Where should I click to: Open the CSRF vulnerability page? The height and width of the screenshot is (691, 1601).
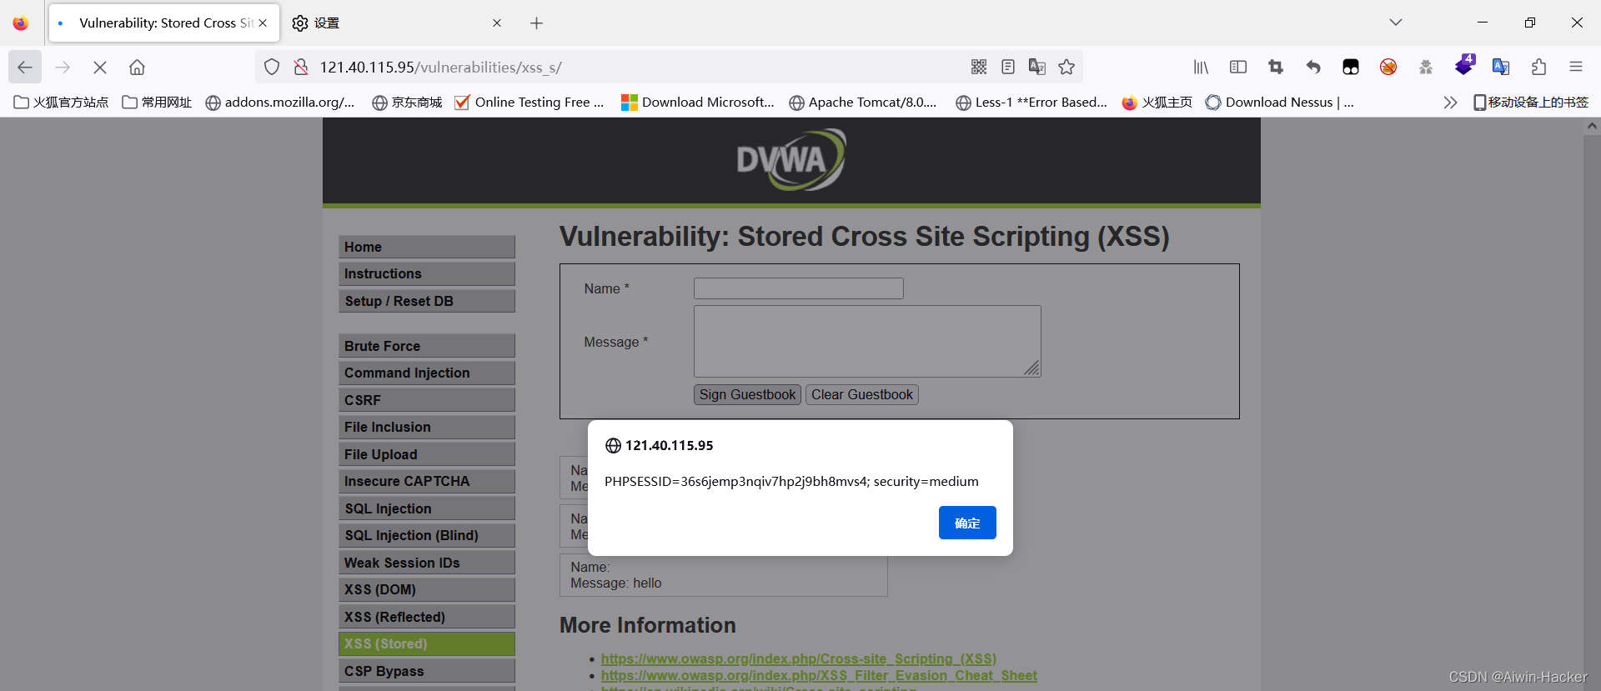427,400
